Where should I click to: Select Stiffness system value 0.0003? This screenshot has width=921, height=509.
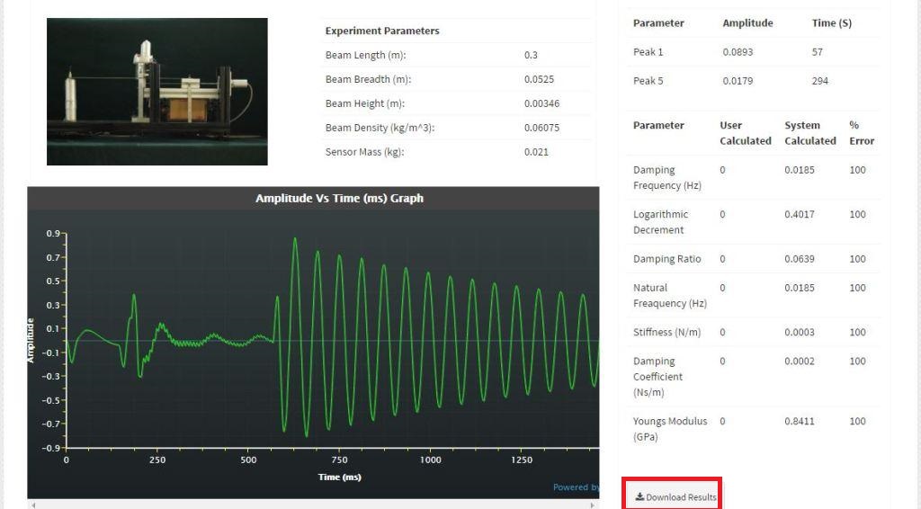(x=800, y=332)
